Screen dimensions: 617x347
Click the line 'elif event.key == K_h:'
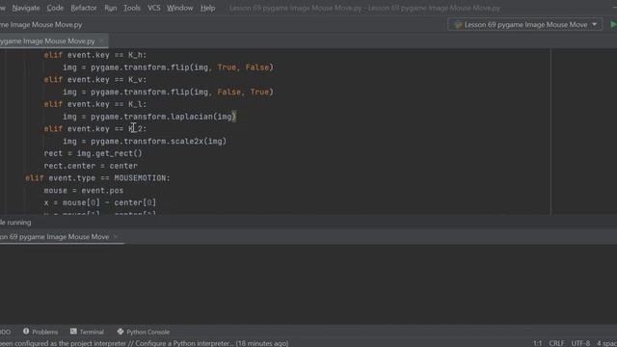pos(95,55)
